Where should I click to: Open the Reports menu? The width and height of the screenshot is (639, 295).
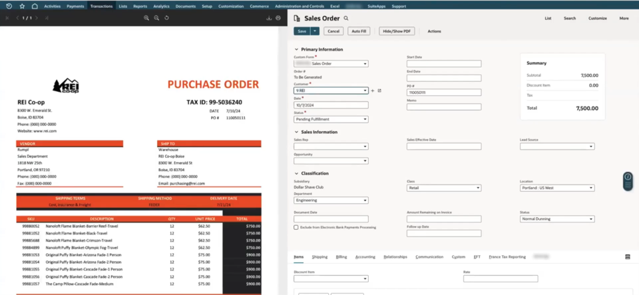coord(140,6)
